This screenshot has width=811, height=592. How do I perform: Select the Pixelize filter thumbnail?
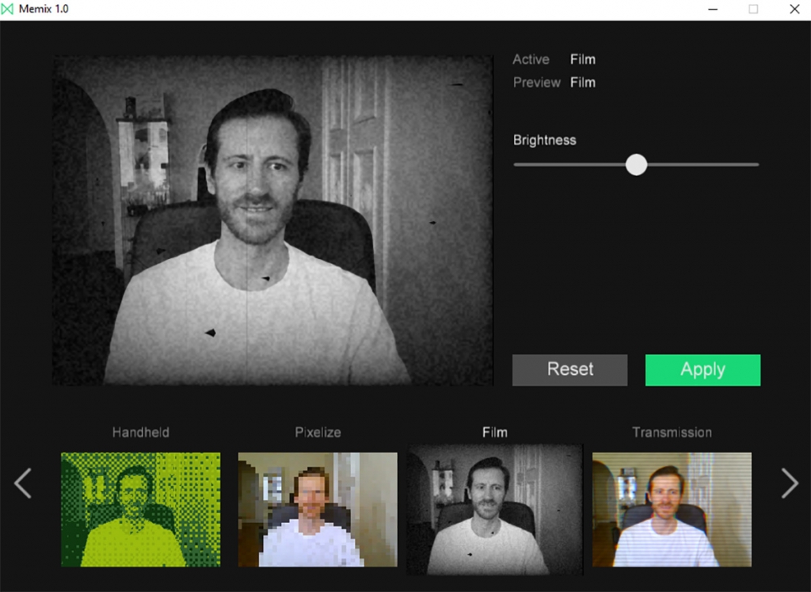[x=318, y=510]
